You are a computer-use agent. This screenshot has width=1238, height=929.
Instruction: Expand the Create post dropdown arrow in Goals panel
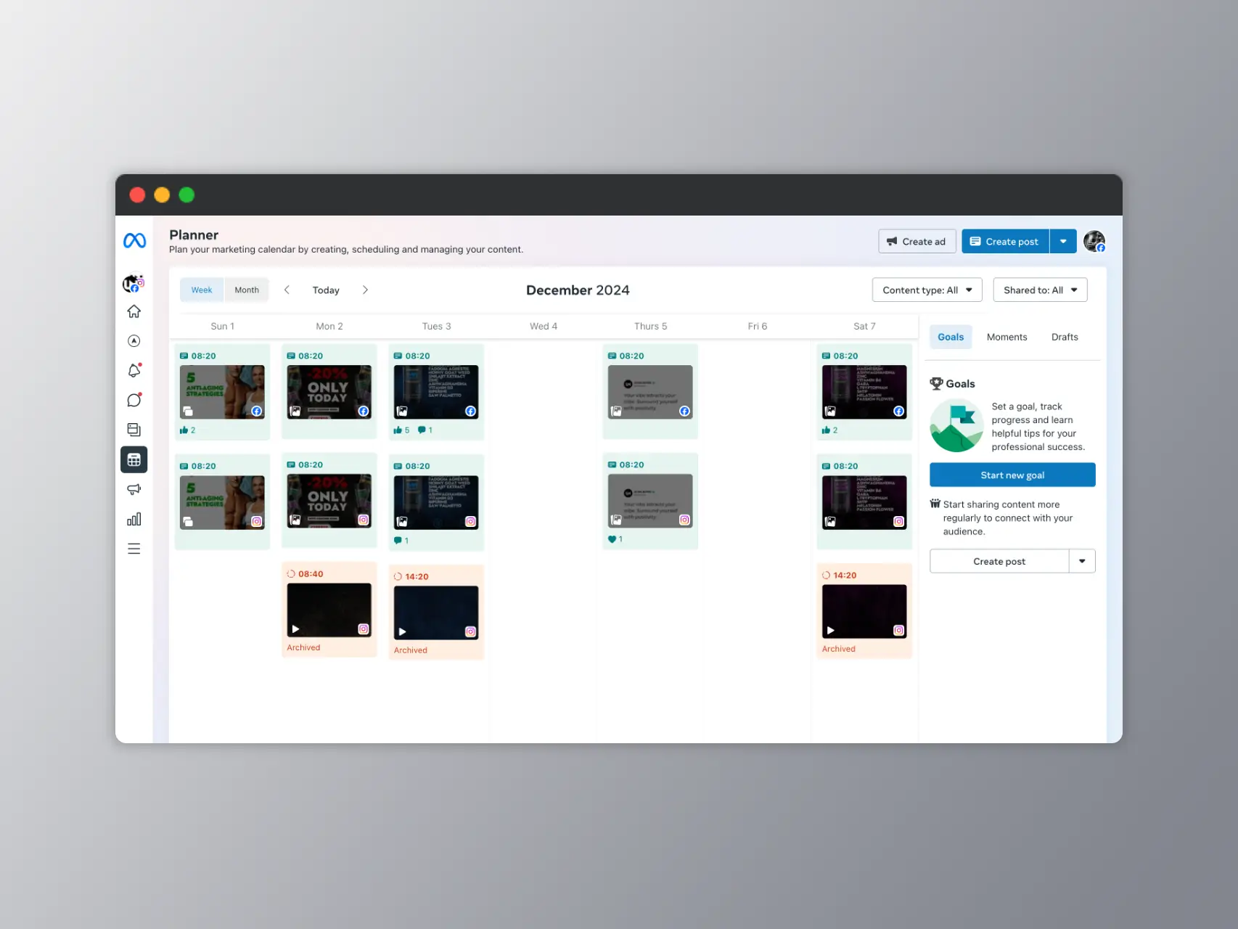pyautogui.click(x=1082, y=561)
